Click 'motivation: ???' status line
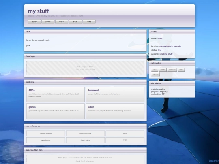 pos(158,94)
